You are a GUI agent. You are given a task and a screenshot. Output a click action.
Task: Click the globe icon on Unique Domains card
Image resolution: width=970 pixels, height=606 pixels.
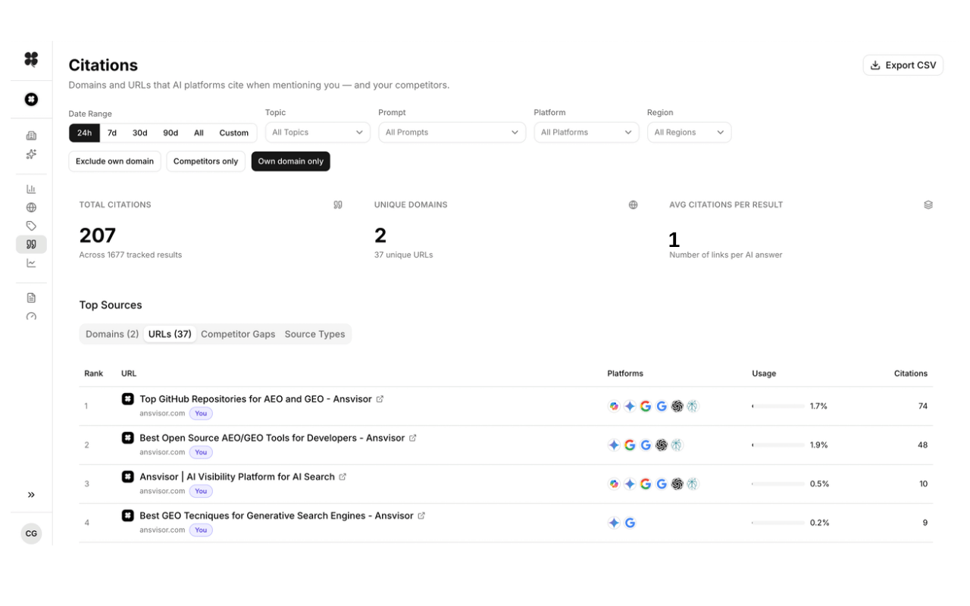634,205
